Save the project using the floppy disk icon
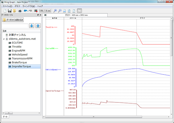 point(10,11)
